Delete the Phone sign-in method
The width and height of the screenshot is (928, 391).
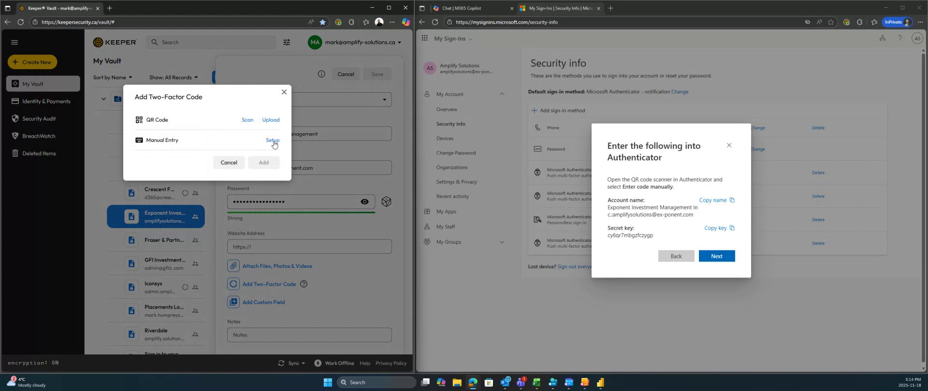[818, 128]
